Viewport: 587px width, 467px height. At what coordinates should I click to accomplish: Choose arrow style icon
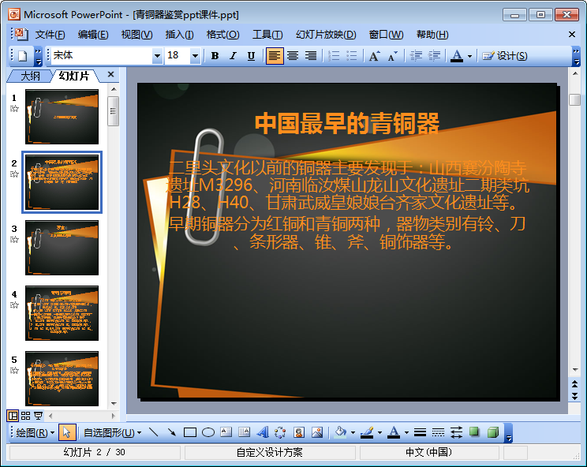pyautogui.click(x=456, y=432)
